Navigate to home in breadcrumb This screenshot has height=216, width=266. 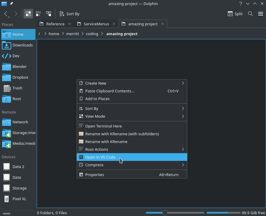[54, 34]
